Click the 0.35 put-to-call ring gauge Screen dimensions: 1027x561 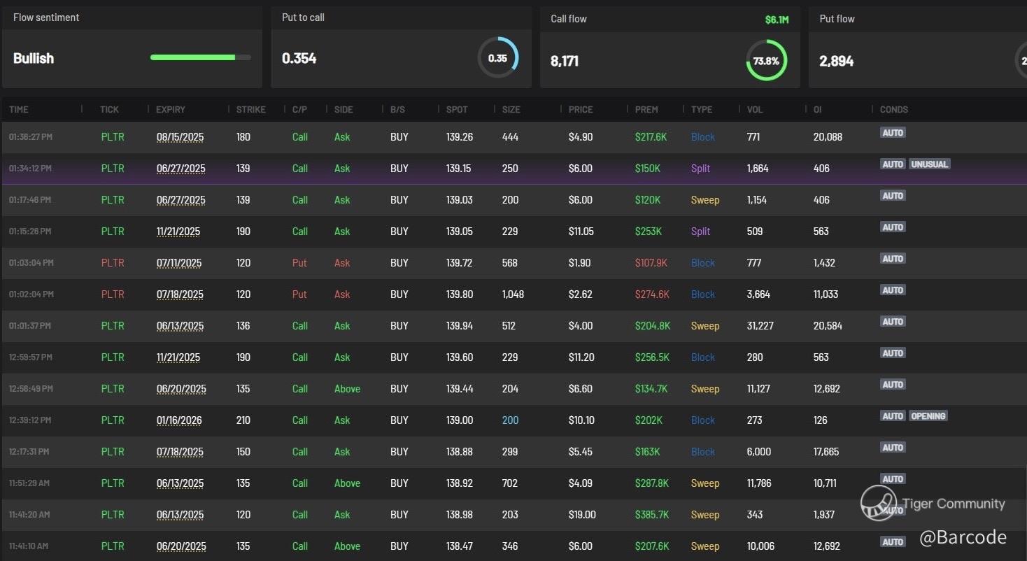coord(498,58)
